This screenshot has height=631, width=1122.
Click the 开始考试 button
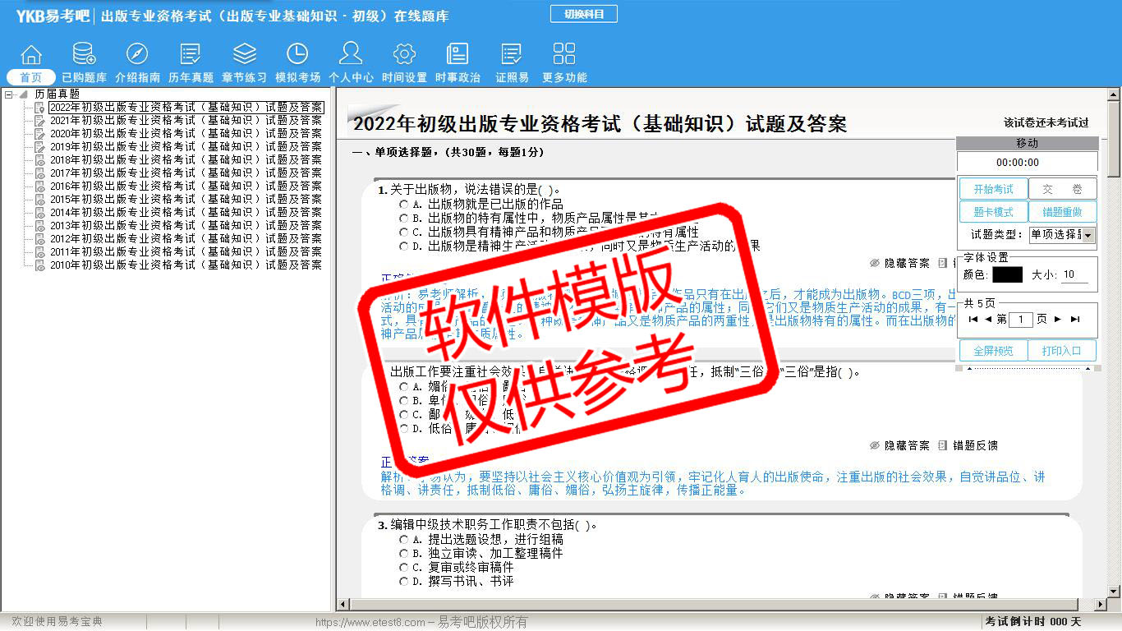(993, 189)
